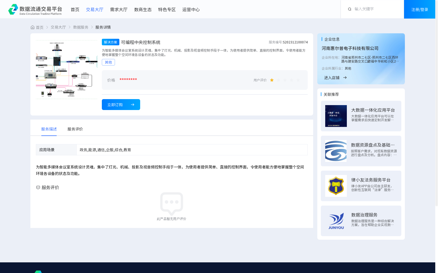Click 进入店铺 link
The width and height of the screenshot is (438, 273).
pos(332,78)
